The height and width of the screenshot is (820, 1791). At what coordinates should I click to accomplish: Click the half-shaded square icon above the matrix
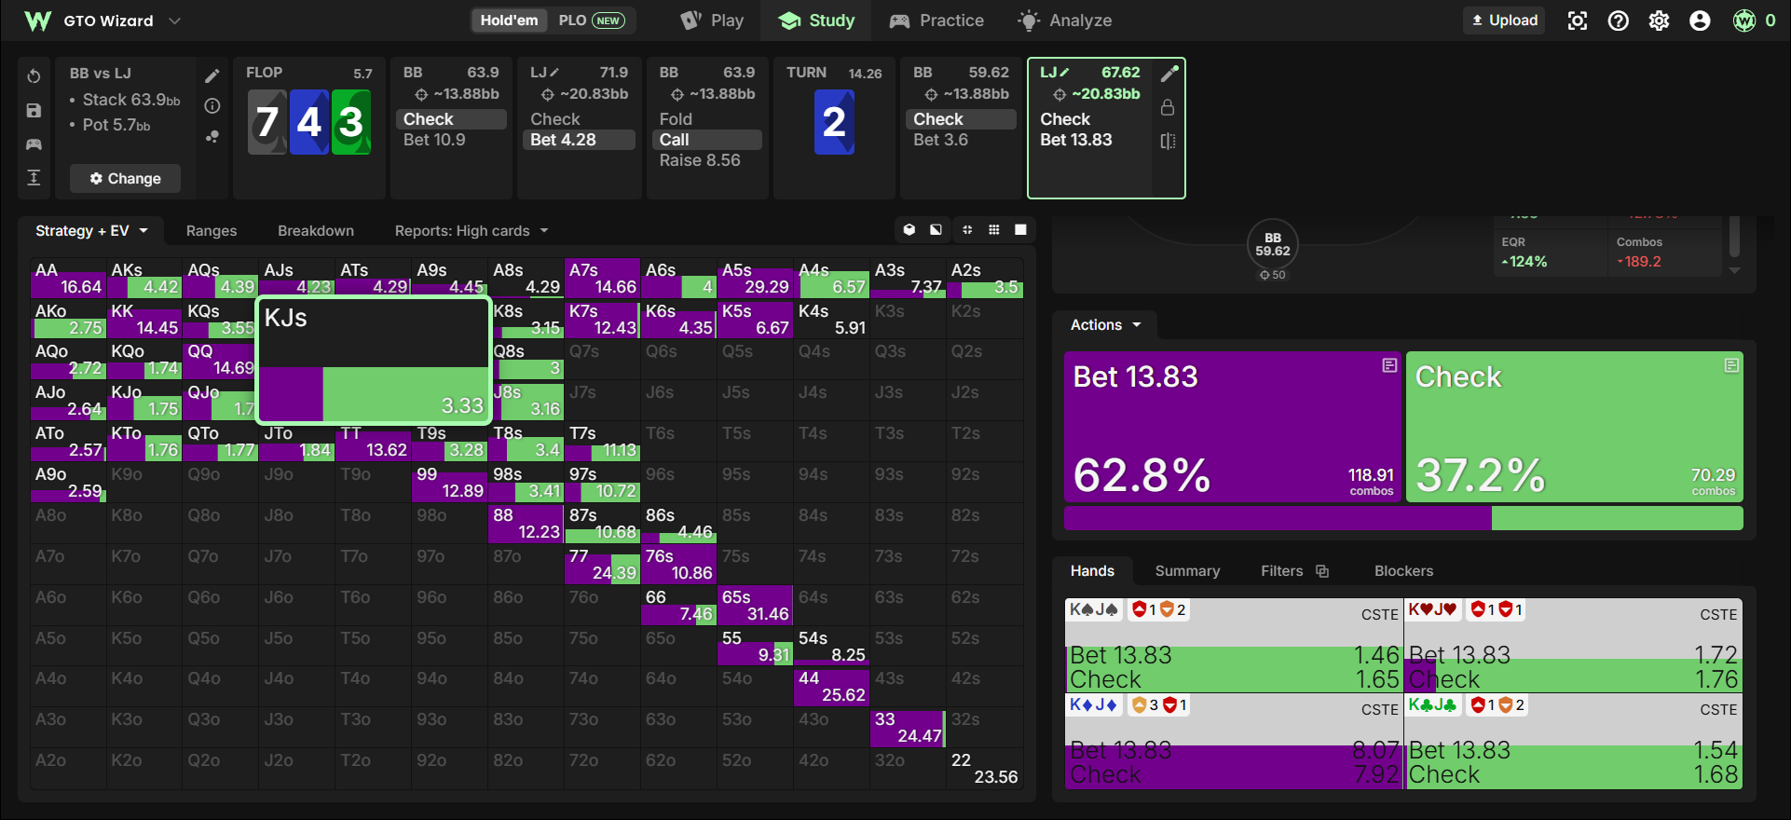[x=936, y=230]
